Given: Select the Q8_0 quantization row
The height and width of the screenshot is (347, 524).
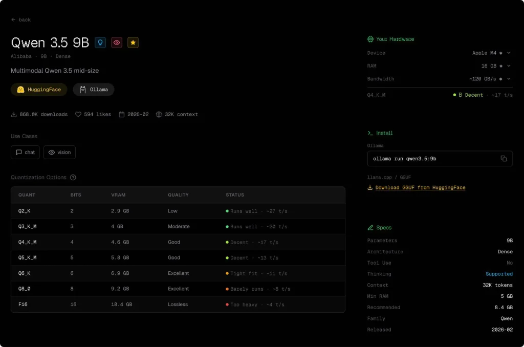Looking at the screenshot, I should [178, 289].
